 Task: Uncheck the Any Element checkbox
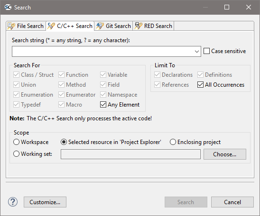point(103,105)
